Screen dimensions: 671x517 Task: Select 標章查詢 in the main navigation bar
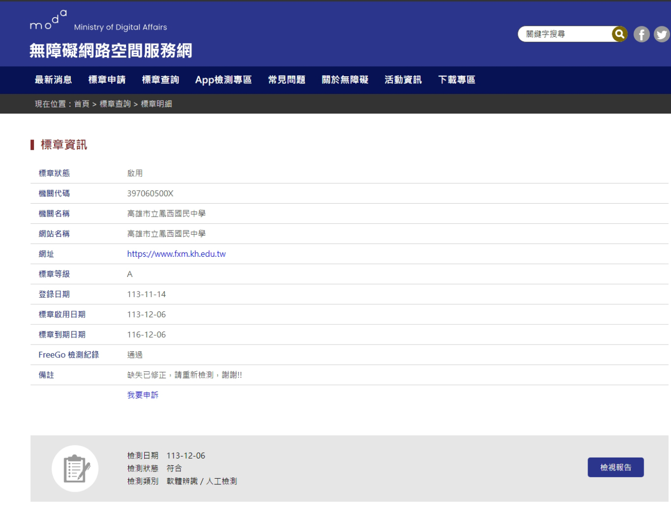click(161, 80)
